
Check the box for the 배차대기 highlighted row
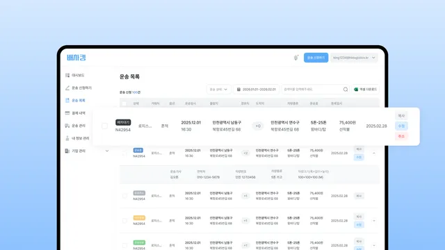[105, 126]
